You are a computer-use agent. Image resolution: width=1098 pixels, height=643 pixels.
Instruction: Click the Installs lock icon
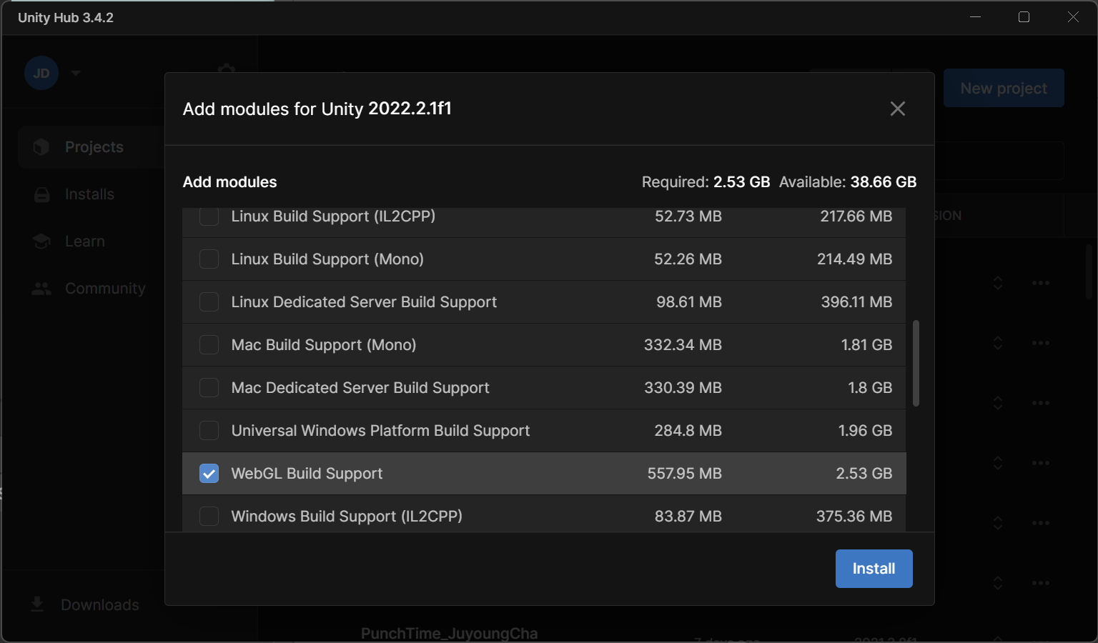(41, 194)
